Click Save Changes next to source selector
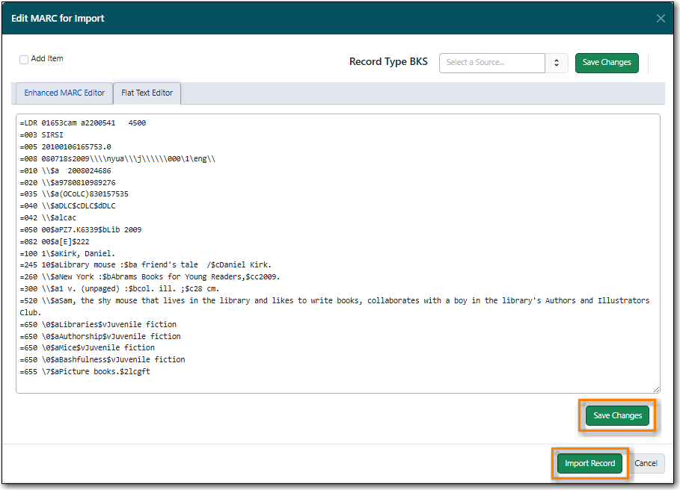Viewport: 680px width, 490px height. point(606,63)
